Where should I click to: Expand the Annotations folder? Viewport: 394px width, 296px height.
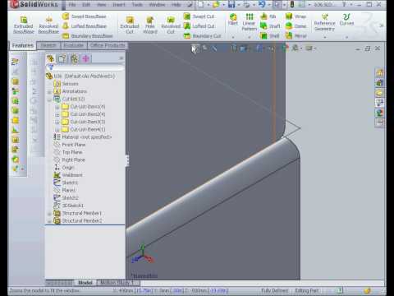(x=49, y=92)
